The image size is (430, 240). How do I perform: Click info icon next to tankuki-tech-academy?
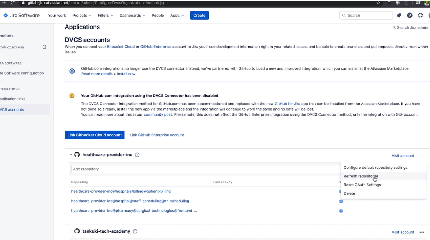(x=135, y=231)
